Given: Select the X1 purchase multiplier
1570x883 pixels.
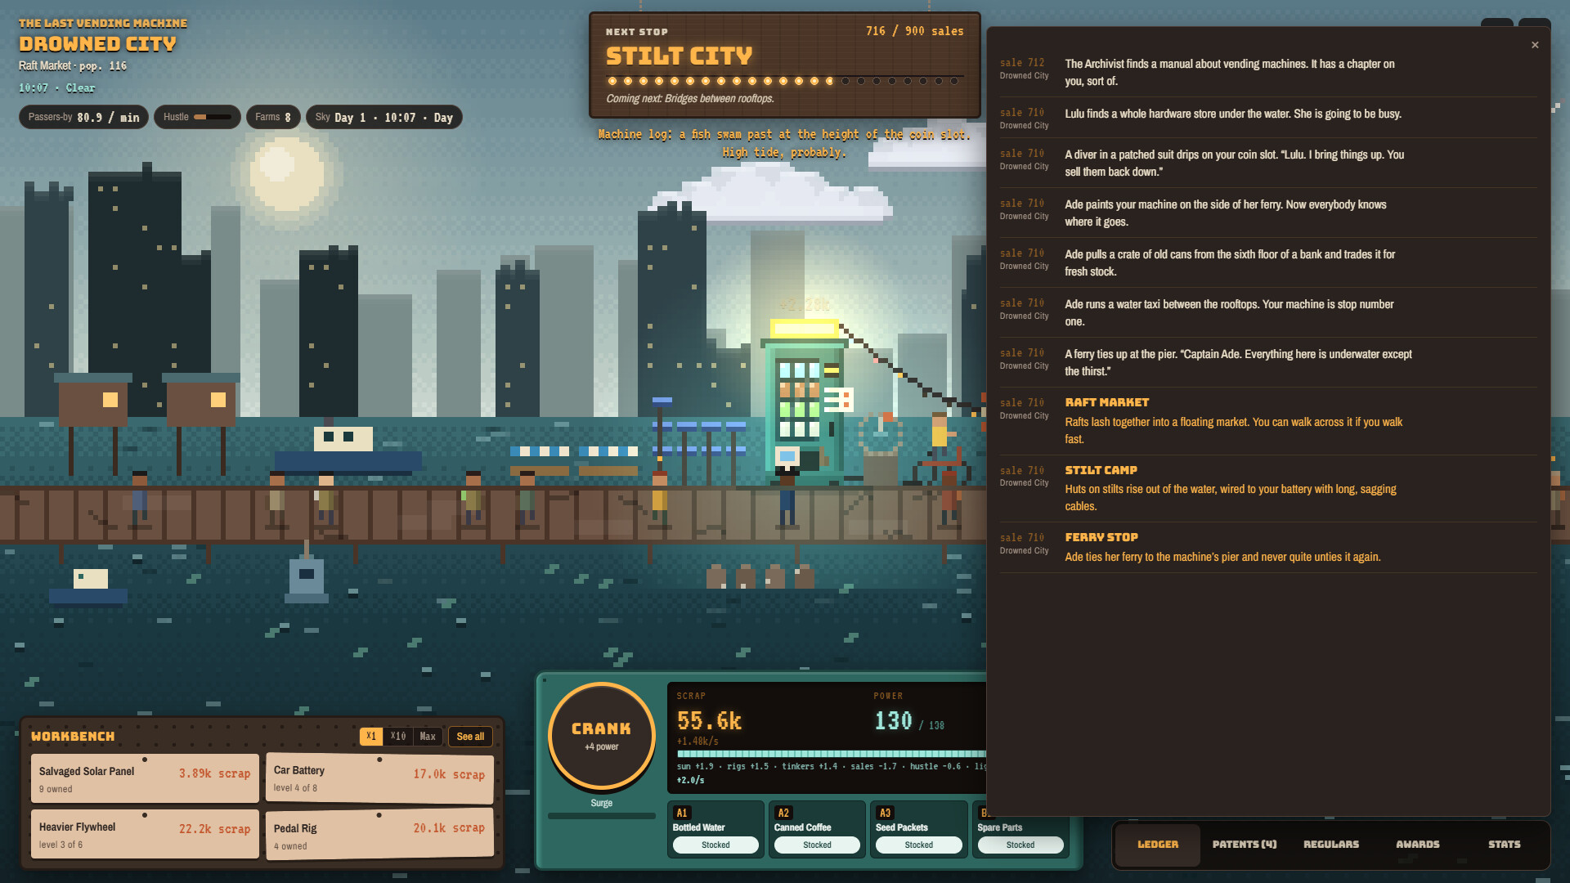Looking at the screenshot, I should 371,736.
